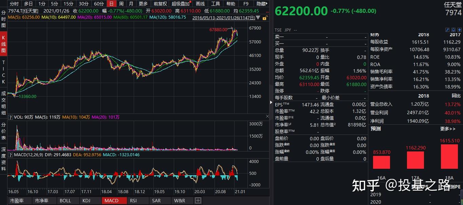Open the VOL indicator help question mark
Viewport: 463px width, 205px height.
(x=11, y=117)
